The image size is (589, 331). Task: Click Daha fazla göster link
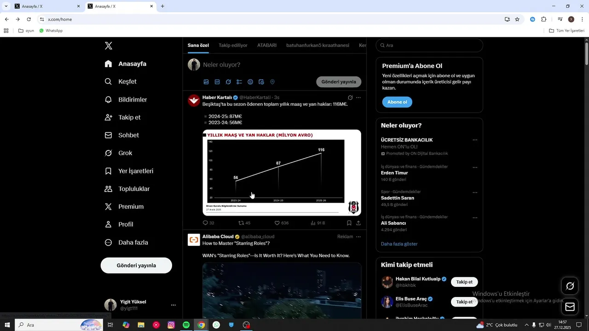399,244
